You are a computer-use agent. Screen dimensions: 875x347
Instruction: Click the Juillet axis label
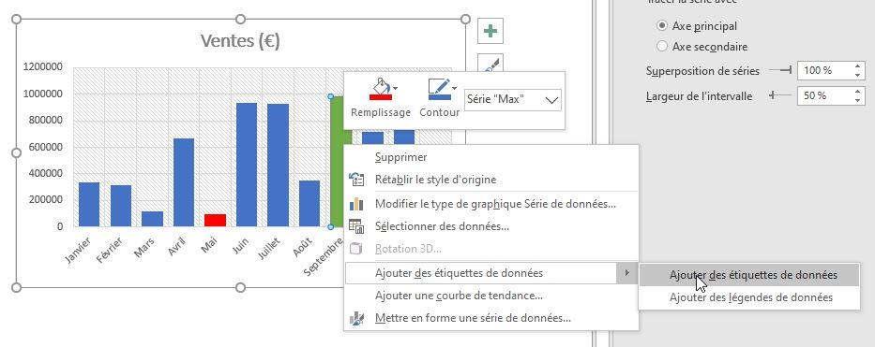pyautogui.click(x=269, y=248)
